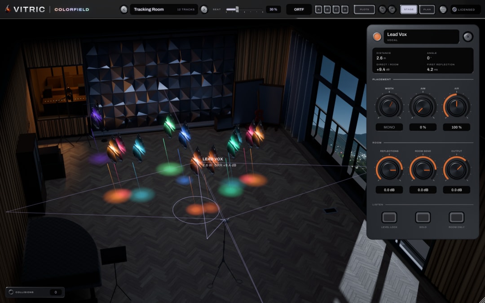
Task: Click the Reflections knob
Action: [x=389, y=169]
